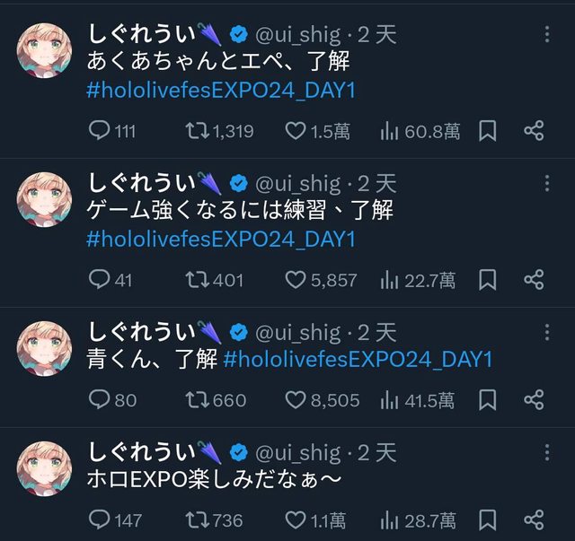Screen dimensions: 575x541
Task: Bookmark the 青くん、了解 tweet
Action: coord(487,399)
